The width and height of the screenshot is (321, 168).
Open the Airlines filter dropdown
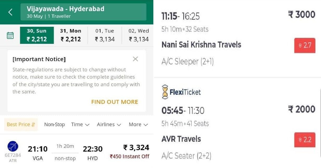(x=109, y=124)
